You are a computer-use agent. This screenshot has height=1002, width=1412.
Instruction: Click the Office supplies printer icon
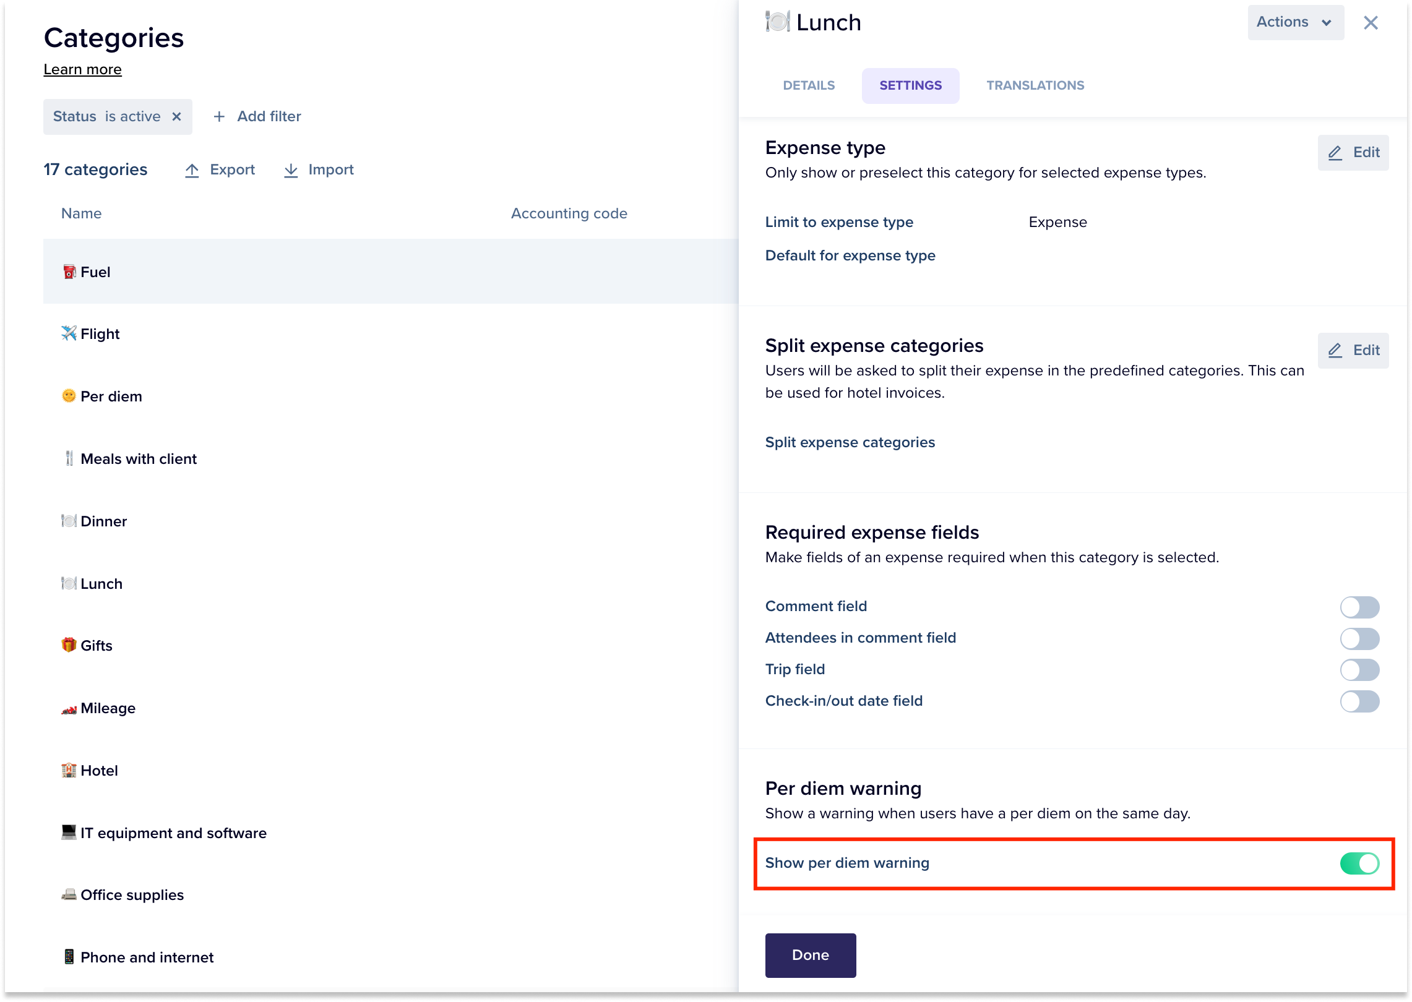point(69,894)
